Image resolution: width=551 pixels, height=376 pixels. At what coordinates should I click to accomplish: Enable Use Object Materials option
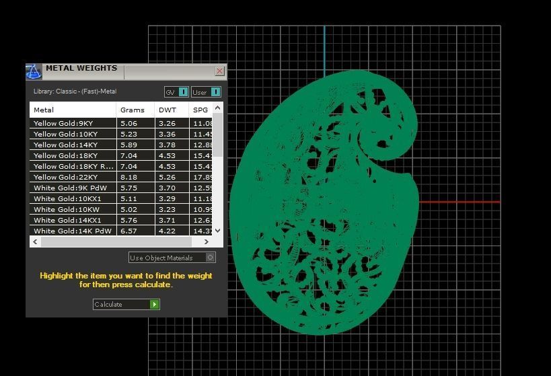(172, 258)
